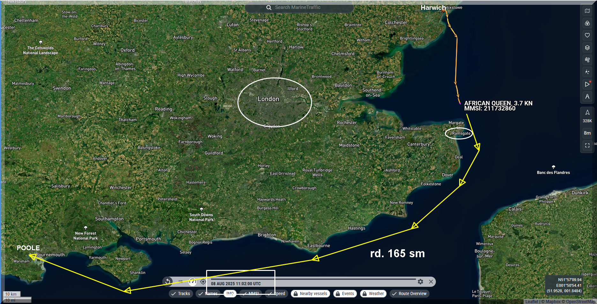
Task: Toggle fullscreen map view
Action: pyautogui.click(x=587, y=145)
